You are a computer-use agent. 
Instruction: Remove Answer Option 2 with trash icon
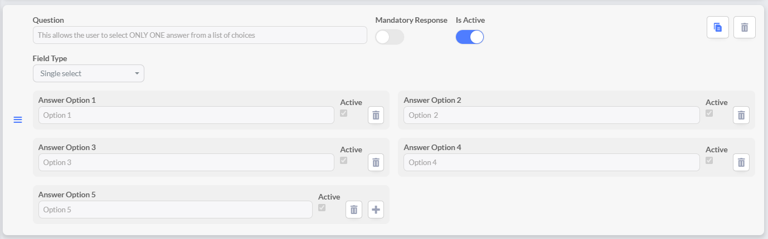pos(741,115)
